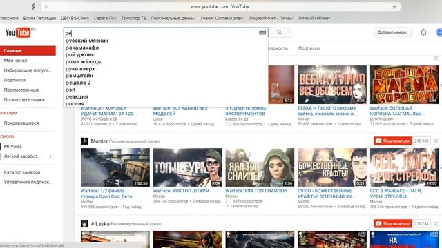Open title ВЕБКА И ЛИЦО! О рекламе
The height and width of the screenshot is (248, 442).
point(327,111)
